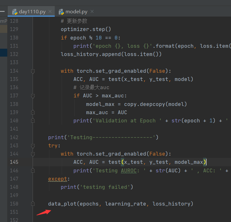The image size is (231, 222).
Task: Click the underlined AUROC word in line 146
Action: [129, 171]
